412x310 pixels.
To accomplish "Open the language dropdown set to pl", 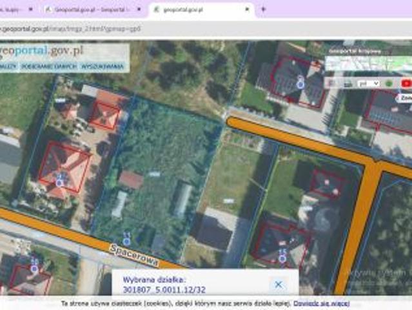I will [369, 83].
